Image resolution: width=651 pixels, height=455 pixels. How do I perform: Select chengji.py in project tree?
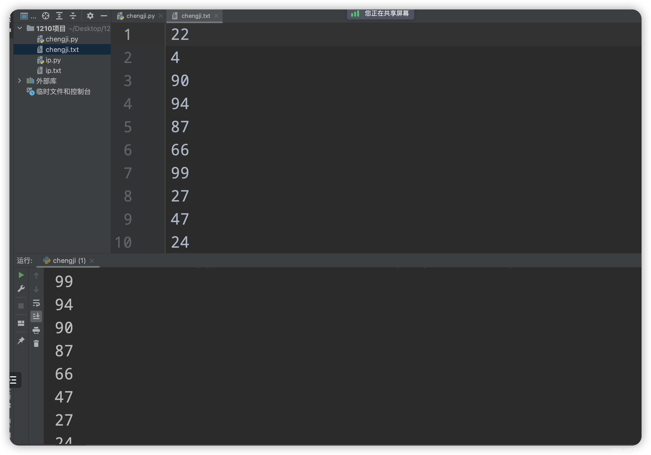62,39
